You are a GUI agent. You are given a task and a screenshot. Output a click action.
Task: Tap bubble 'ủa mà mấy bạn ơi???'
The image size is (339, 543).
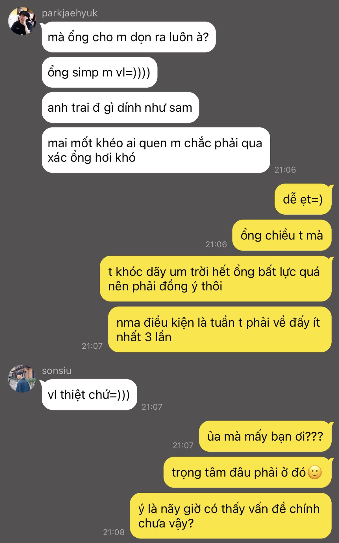[x=265, y=436]
